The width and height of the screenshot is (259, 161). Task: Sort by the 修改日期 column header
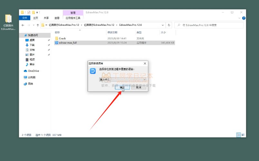point(112,33)
